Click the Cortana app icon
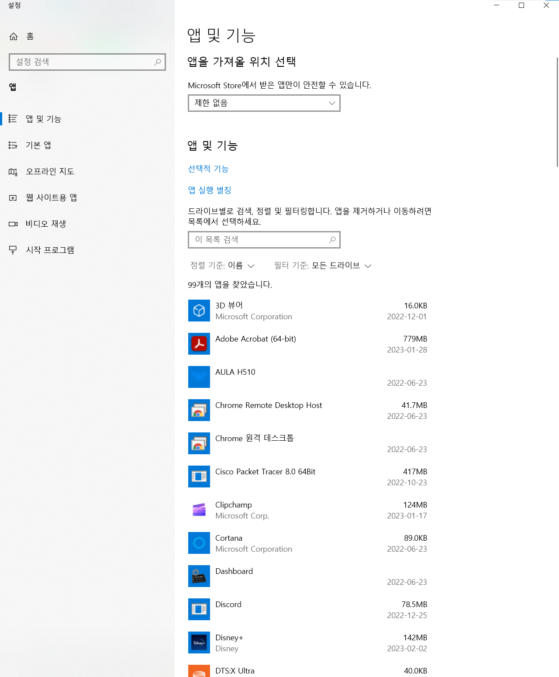 click(199, 543)
